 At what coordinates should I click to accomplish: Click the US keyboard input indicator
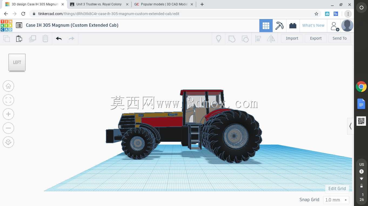tap(362, 164)
